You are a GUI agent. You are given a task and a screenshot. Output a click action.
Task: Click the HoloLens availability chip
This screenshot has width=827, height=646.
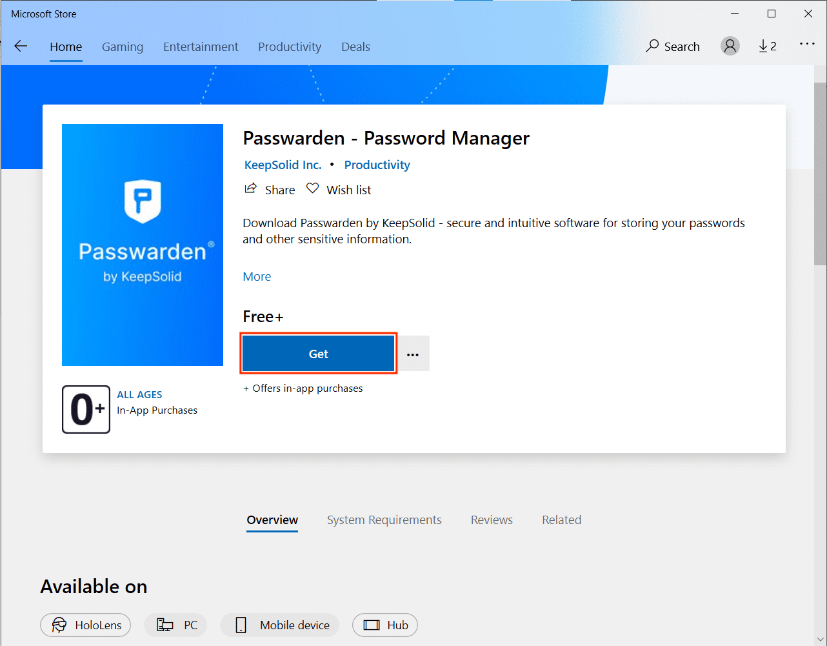pyautogui.click(x=86, y=625)
